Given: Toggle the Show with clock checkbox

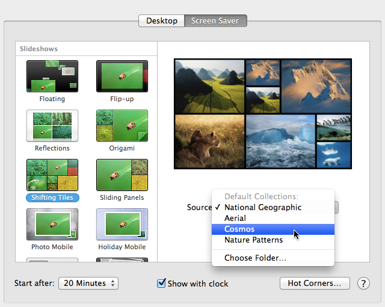Looking at the screenshot, I should pos(161,283).
